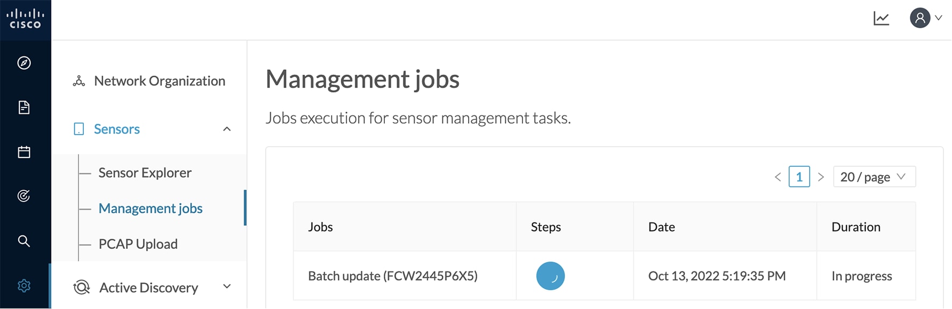Go to the previous page of jobs
Screen dimensions: 952x309
click(x=777, y=177)
